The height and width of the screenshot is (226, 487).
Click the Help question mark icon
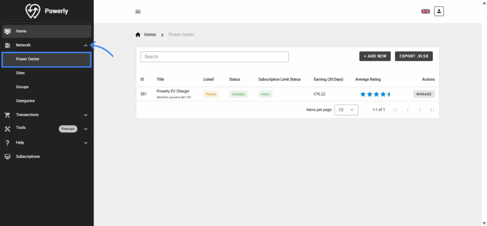7,143
